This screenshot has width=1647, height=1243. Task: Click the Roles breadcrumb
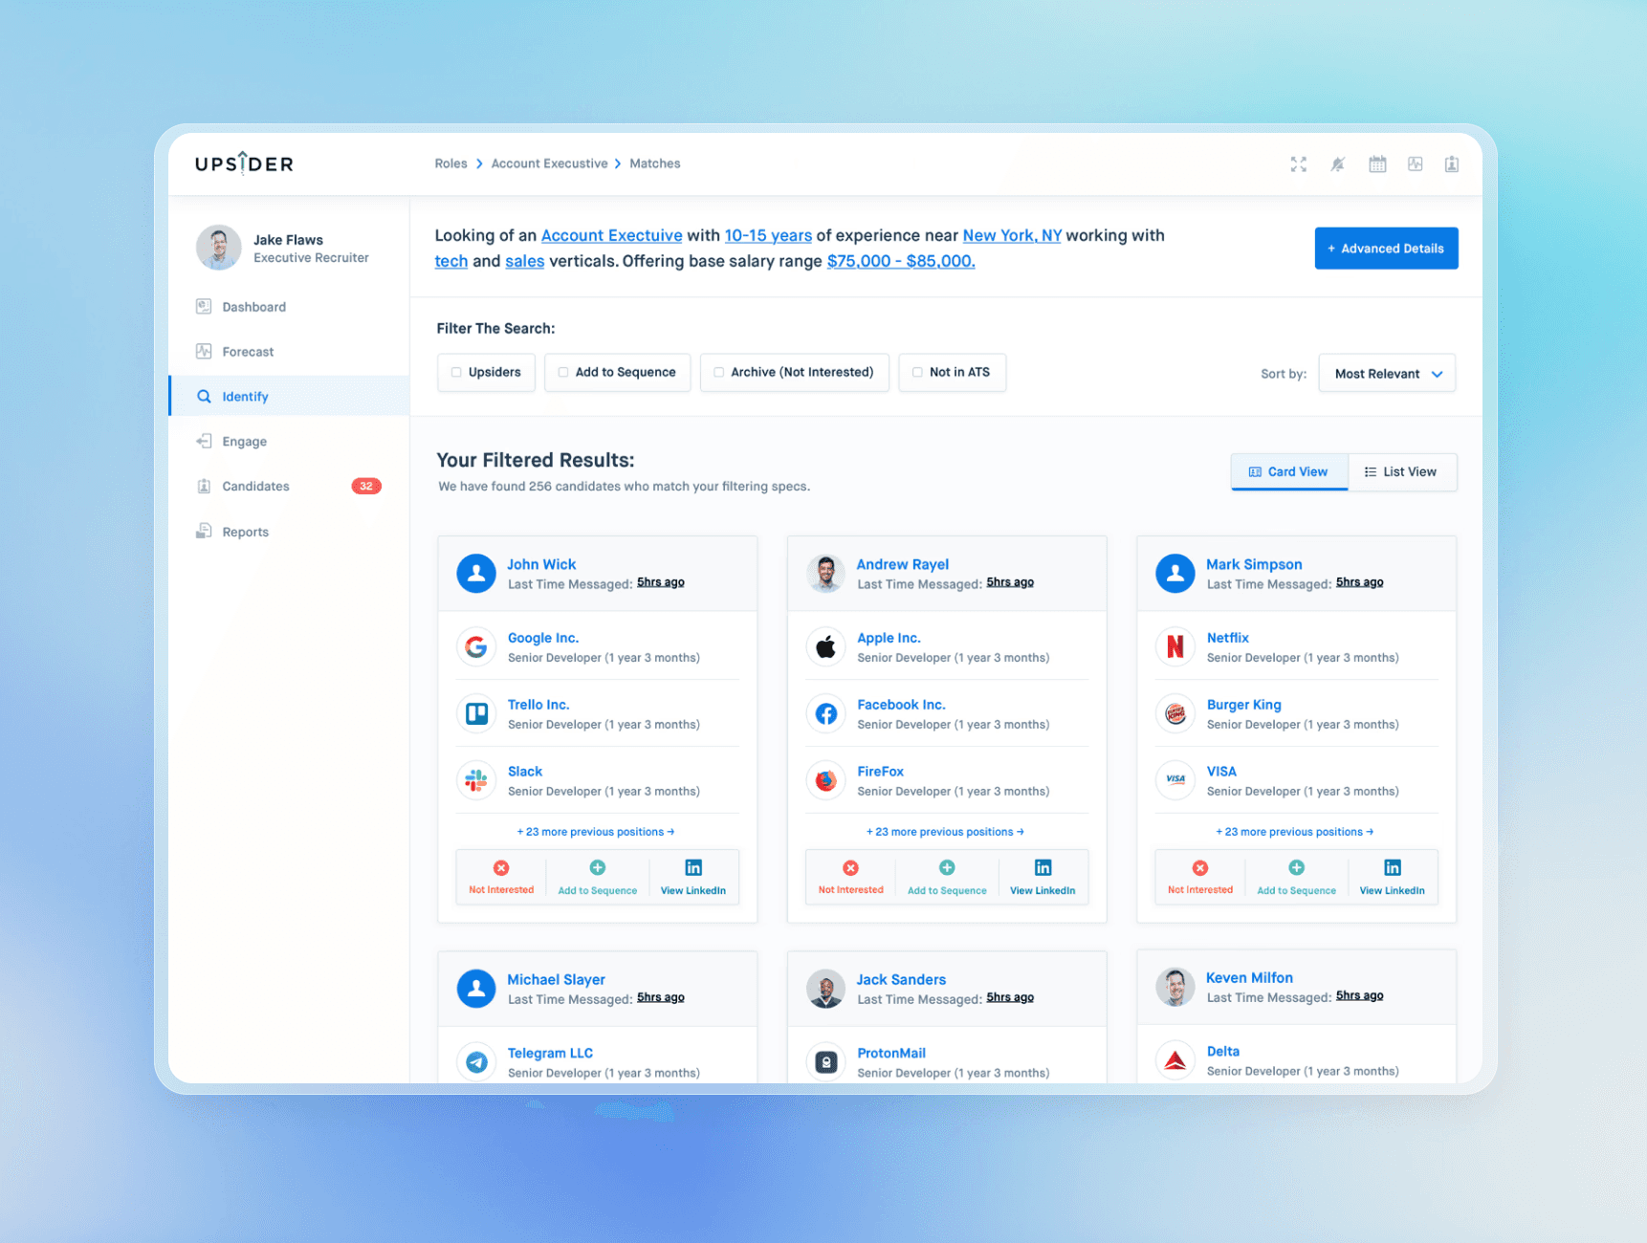pos(450,164)
